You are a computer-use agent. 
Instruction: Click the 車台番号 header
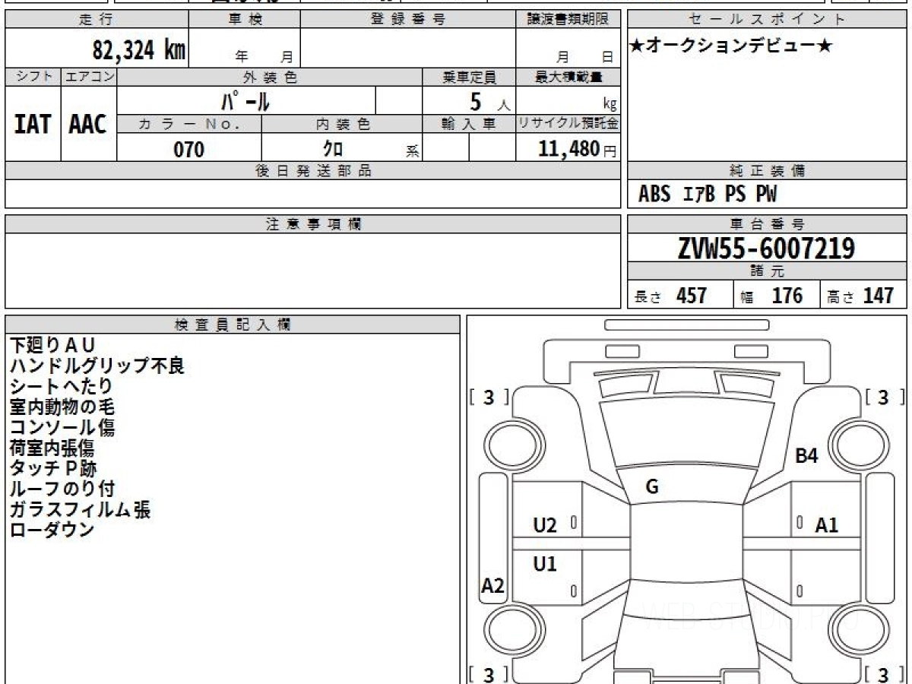tap(767, 224)
